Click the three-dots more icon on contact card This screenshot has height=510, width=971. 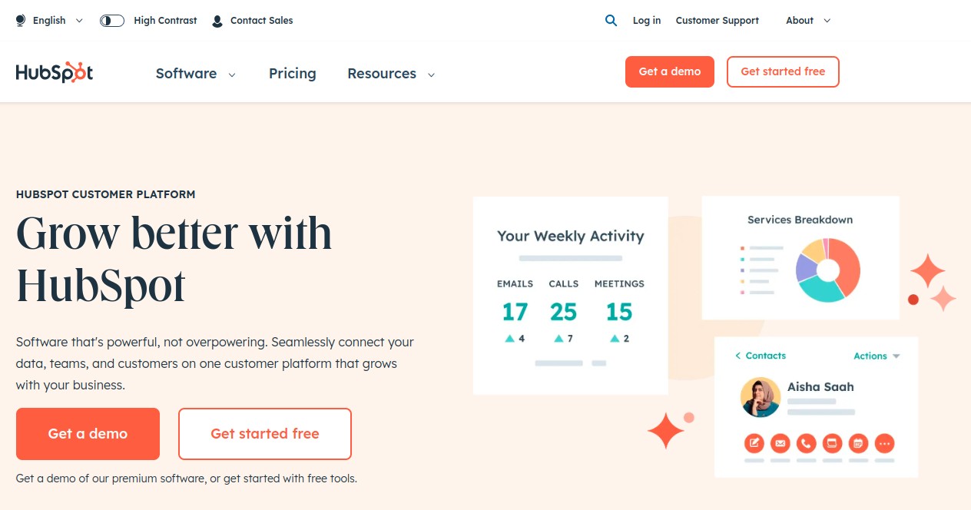884,443
